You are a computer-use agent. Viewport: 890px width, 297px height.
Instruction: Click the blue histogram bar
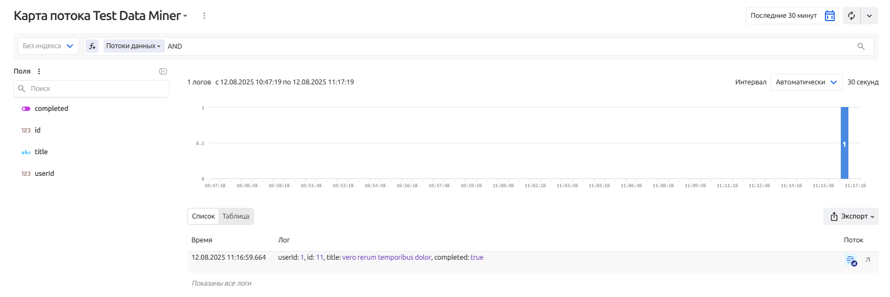(844, 143)
